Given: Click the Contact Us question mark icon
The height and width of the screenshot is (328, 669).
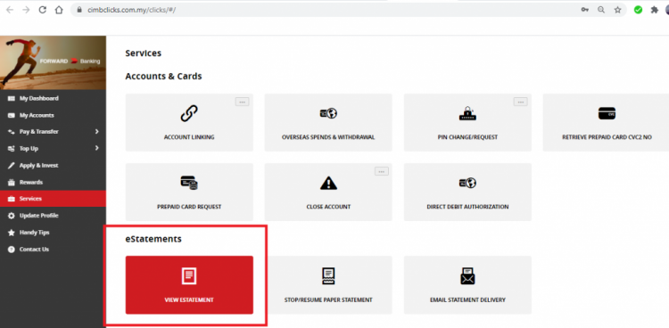Looking at the screenshot, I should (11, 249).
